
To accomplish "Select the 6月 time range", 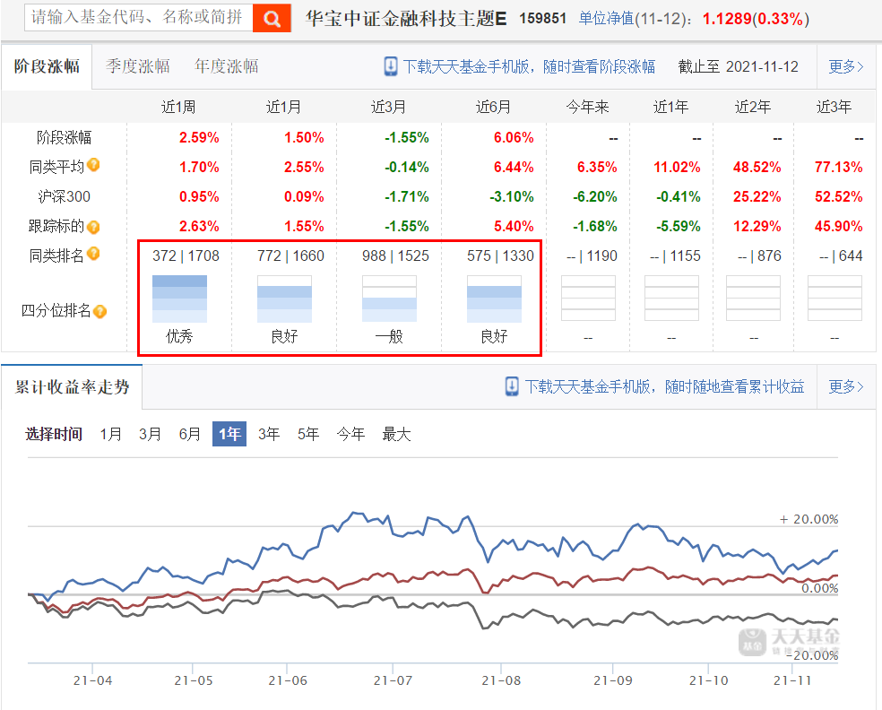I will [x=189, y=434].
